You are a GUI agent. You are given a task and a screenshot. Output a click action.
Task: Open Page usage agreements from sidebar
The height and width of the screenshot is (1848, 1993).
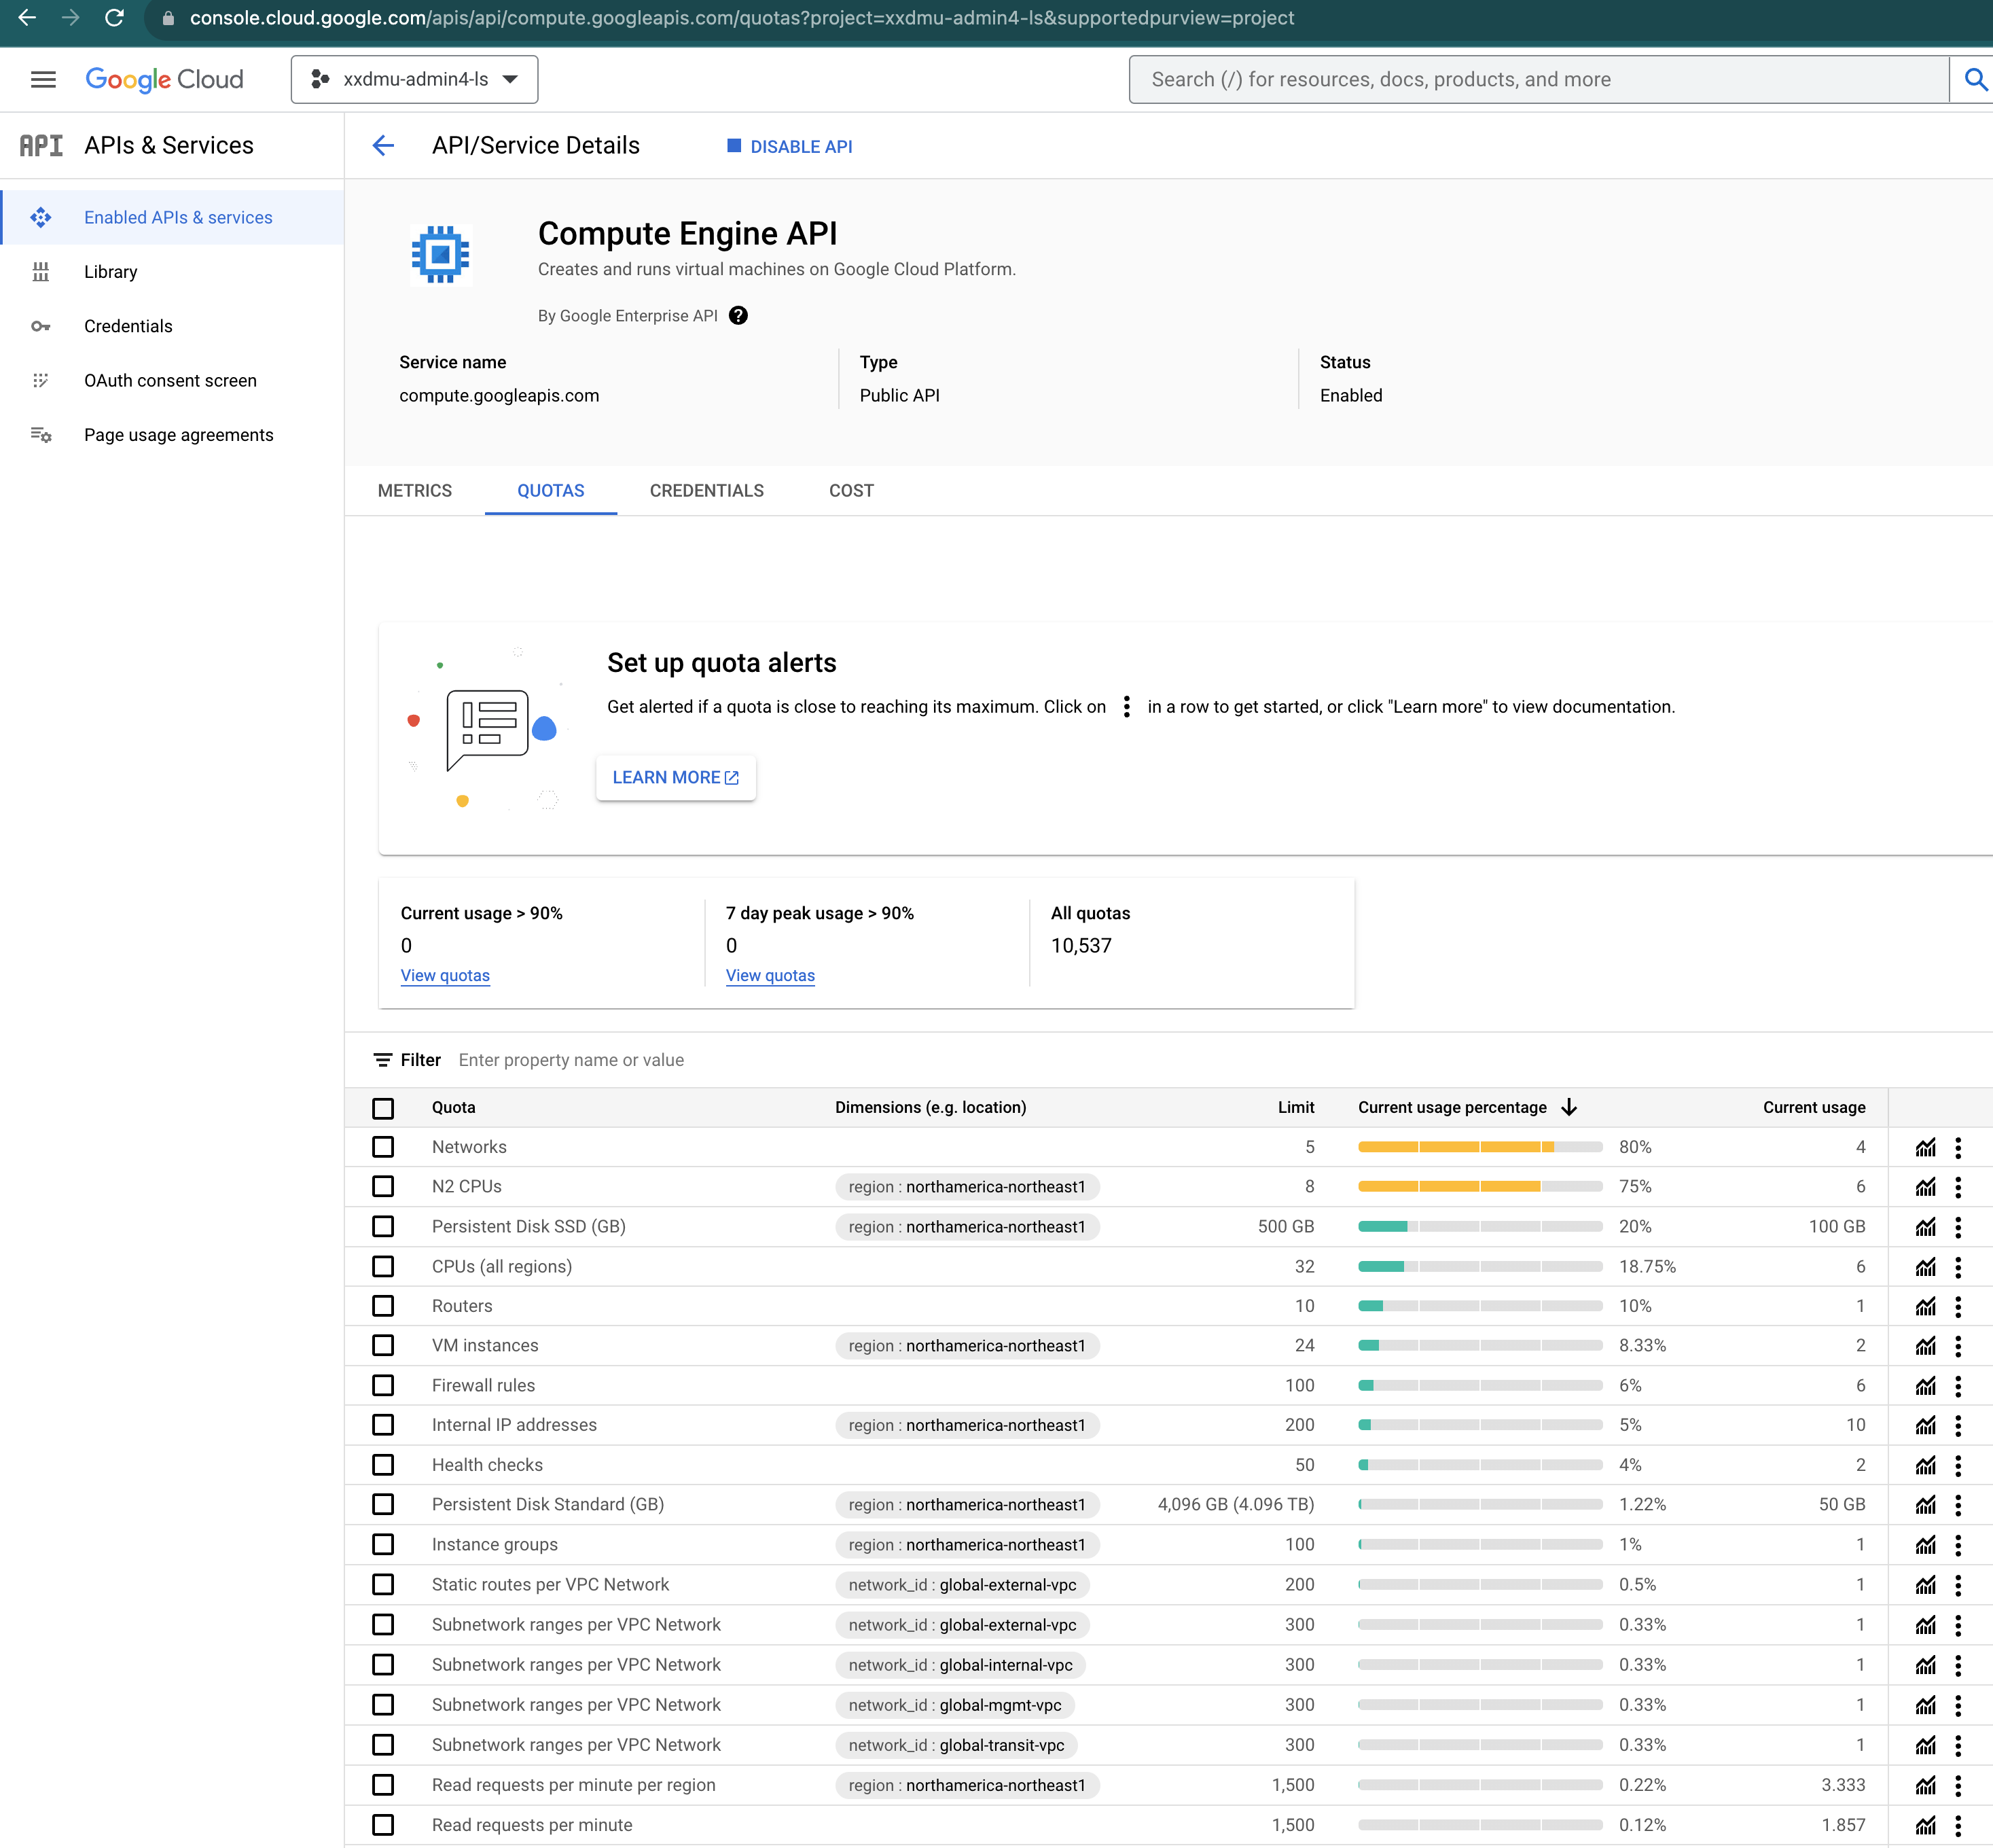point(41,434)
